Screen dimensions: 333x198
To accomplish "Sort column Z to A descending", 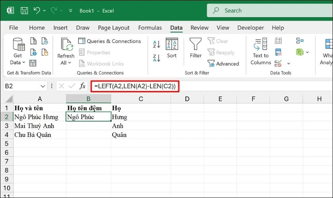I will pos(157,58).
